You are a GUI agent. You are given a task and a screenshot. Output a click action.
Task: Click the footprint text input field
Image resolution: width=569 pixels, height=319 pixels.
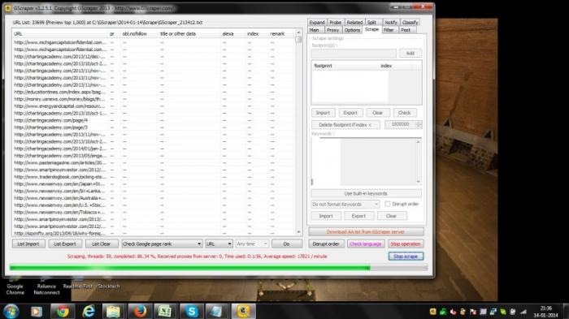coord(354,54)
